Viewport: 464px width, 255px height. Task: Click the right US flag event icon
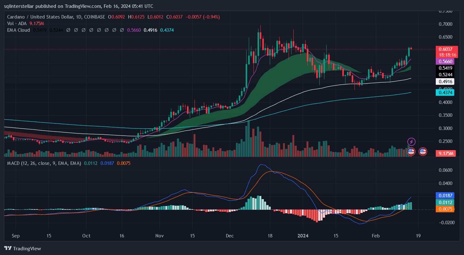(x=423, y=152)
